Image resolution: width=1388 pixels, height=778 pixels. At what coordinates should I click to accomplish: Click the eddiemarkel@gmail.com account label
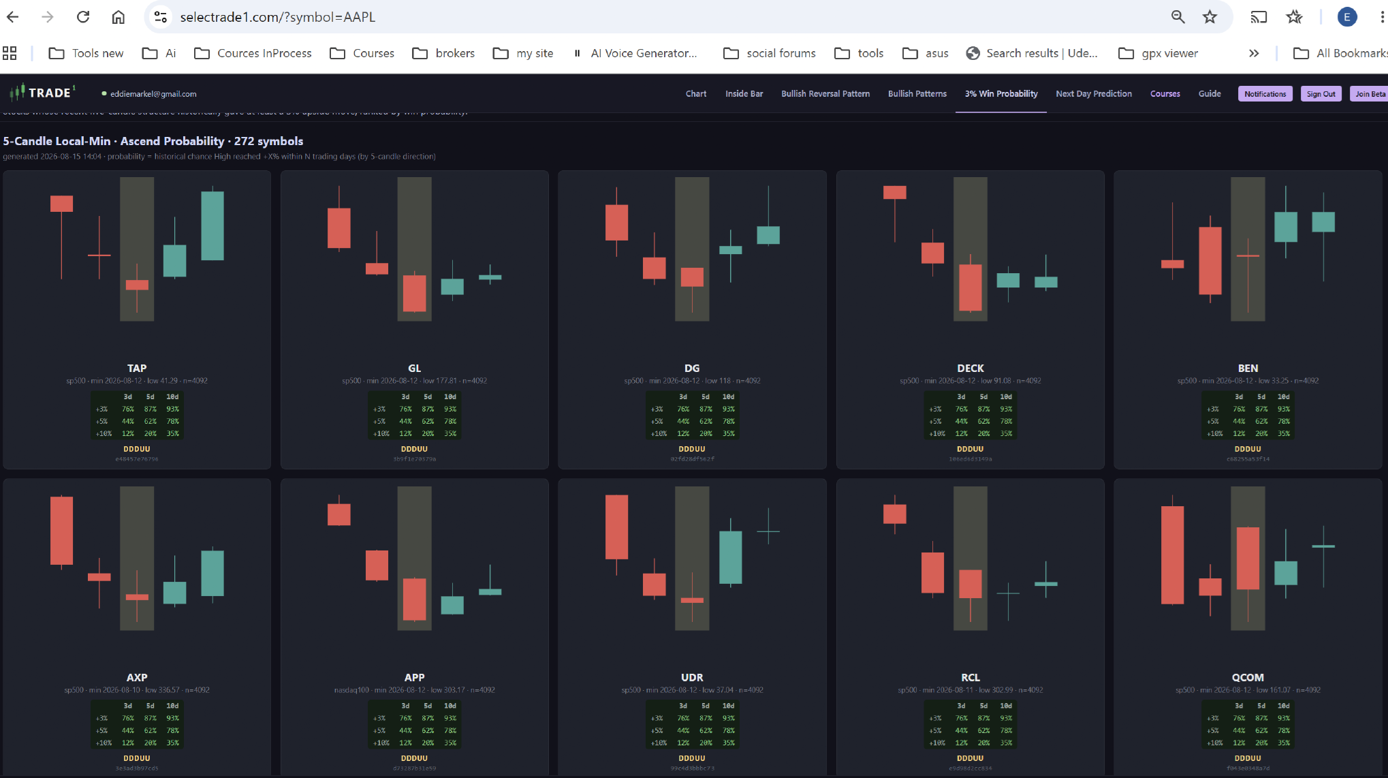tap(153, 94)
